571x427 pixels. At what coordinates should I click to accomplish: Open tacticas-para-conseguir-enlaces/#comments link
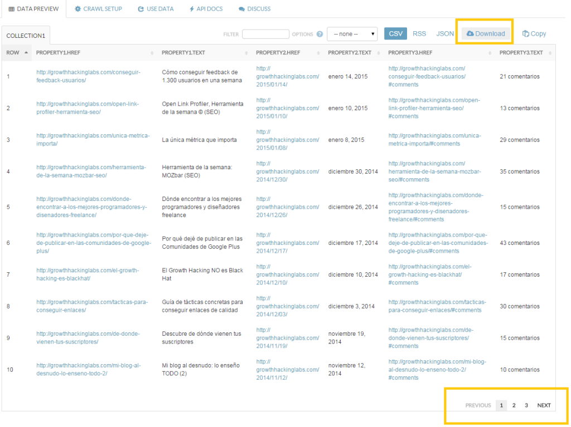(437, 306)
